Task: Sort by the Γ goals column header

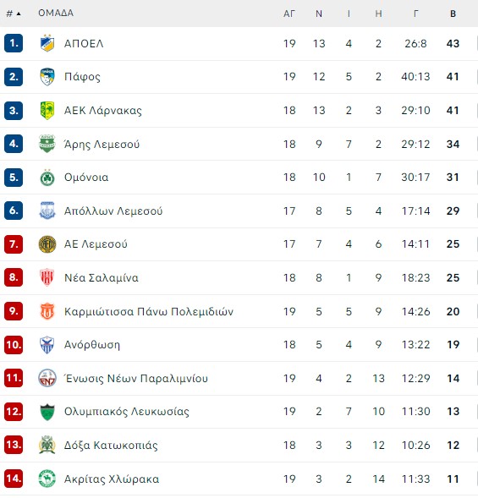Action: 415,14
